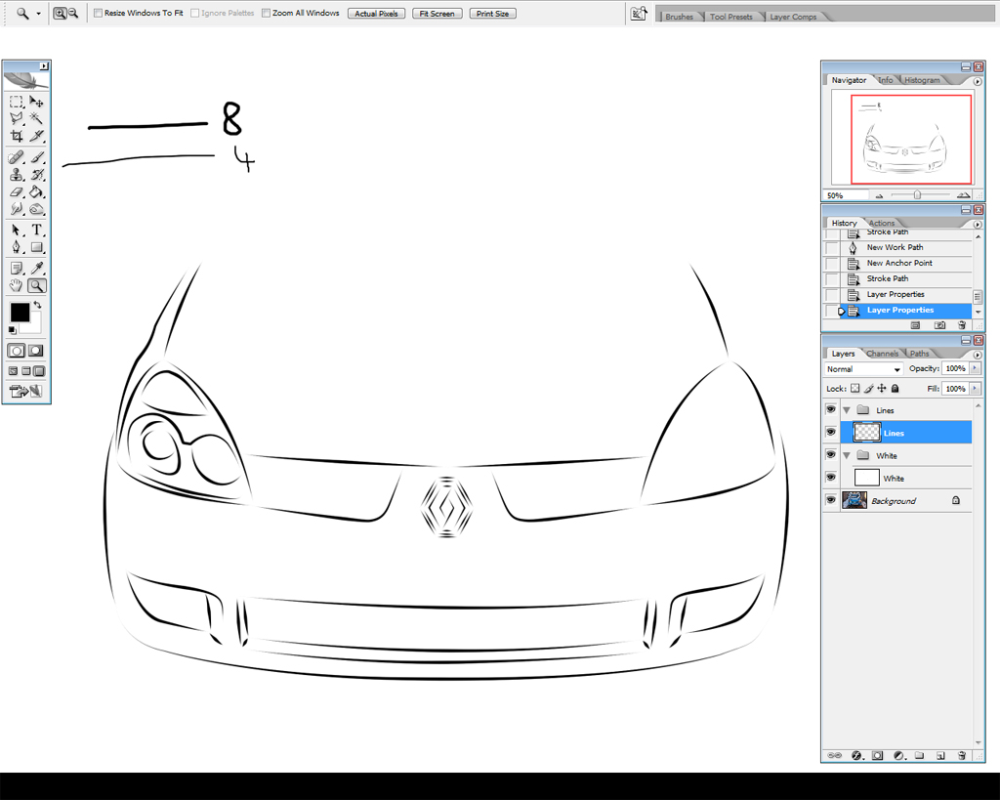Choose the Pen tool in toolbox
The image size is (1000, 800).
(17, 247)
